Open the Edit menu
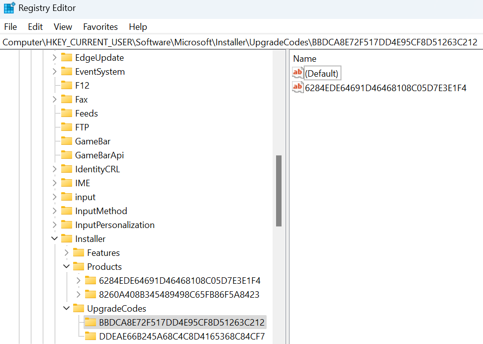The image size is (483, 344). coord(35,27)
